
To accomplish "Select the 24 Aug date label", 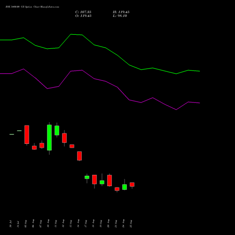I will tap(123, 224).
